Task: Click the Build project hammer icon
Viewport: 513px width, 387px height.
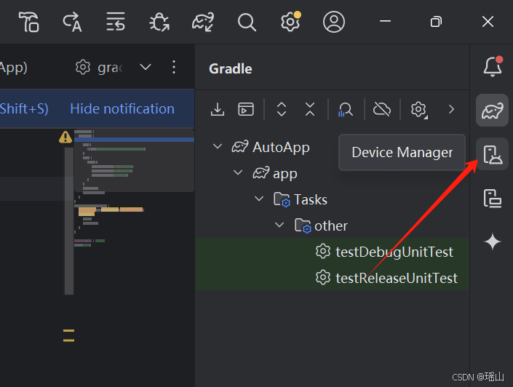Action: click(29, 22)
